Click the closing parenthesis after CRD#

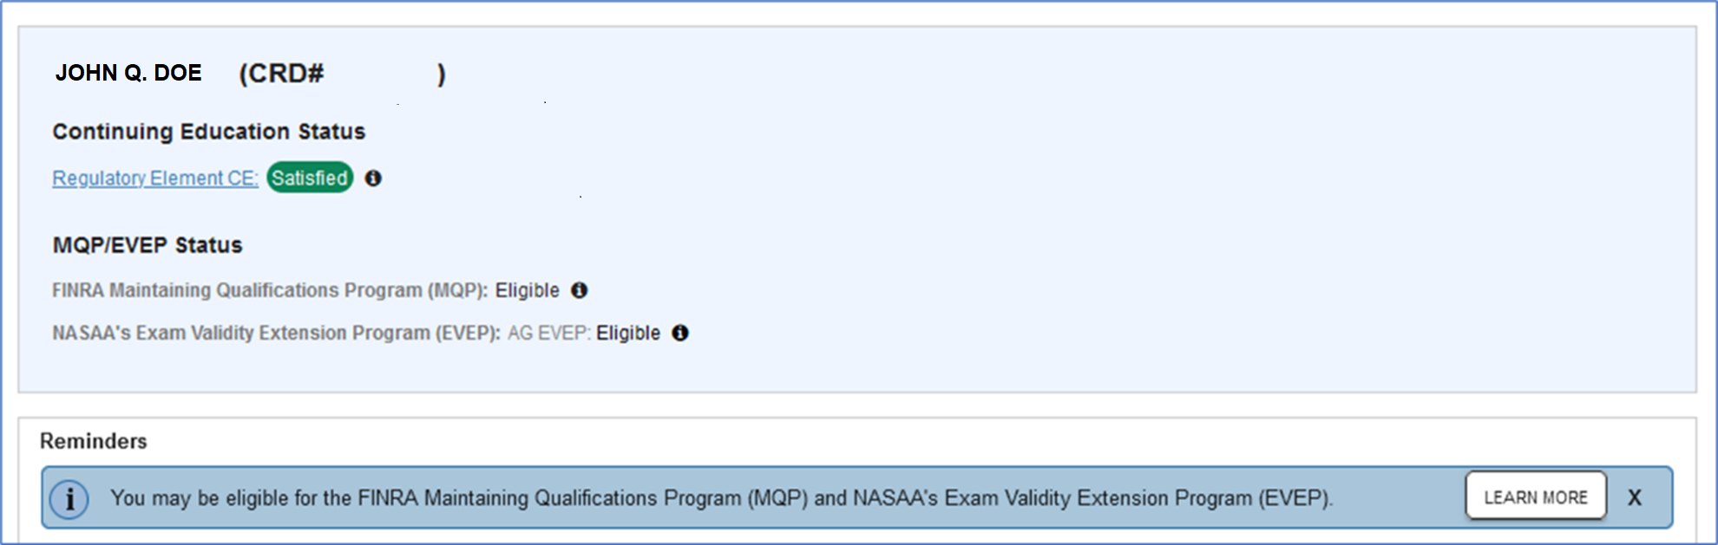point(442,74)
